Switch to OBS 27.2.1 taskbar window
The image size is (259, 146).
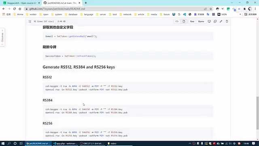[92, 144]
